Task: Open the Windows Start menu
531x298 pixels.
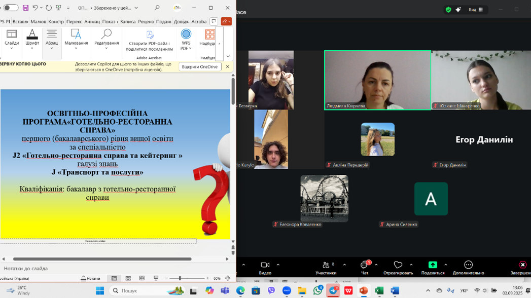Action: pos(100,290)
